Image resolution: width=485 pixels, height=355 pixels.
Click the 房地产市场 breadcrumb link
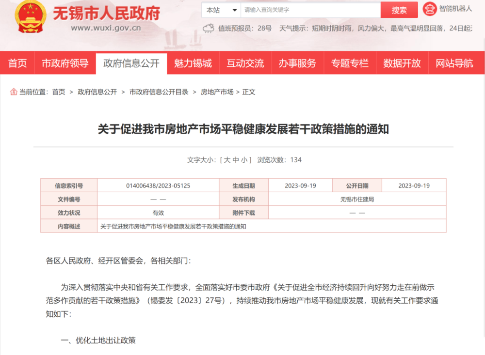[217, 92]
